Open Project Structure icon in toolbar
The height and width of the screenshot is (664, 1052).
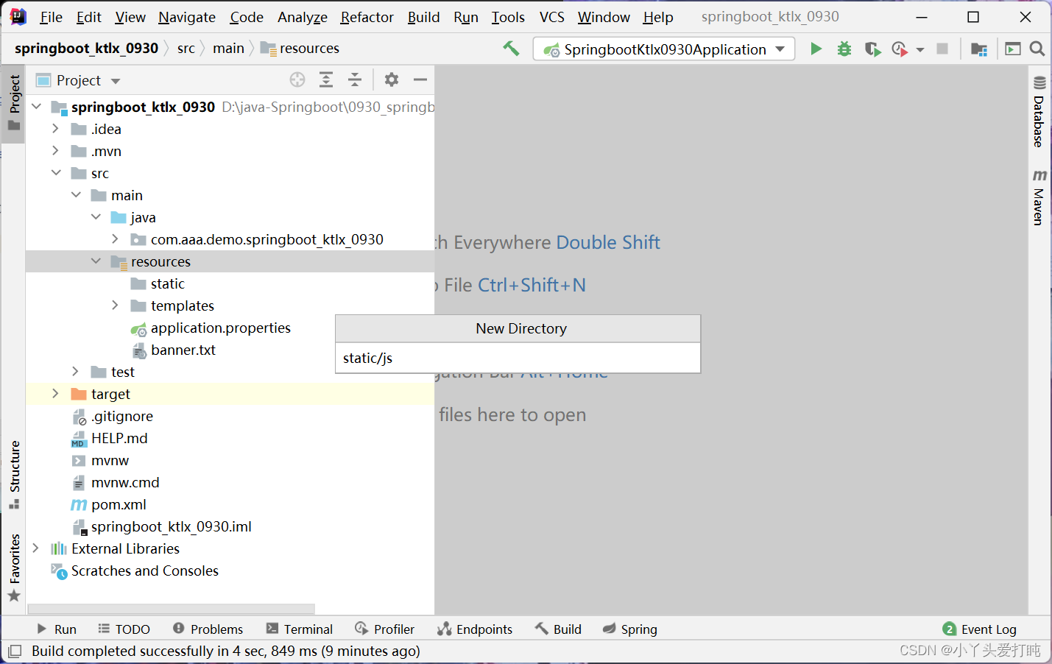(x=978, y=49)
